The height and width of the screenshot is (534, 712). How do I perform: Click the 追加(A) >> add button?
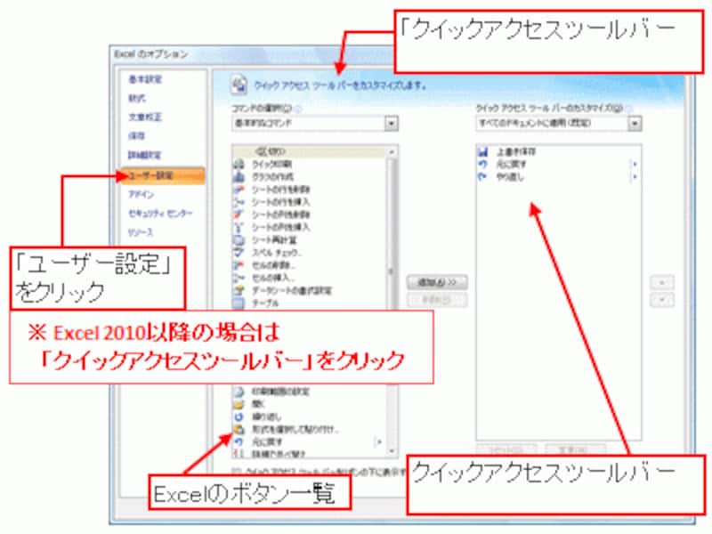tap(437, 282)
